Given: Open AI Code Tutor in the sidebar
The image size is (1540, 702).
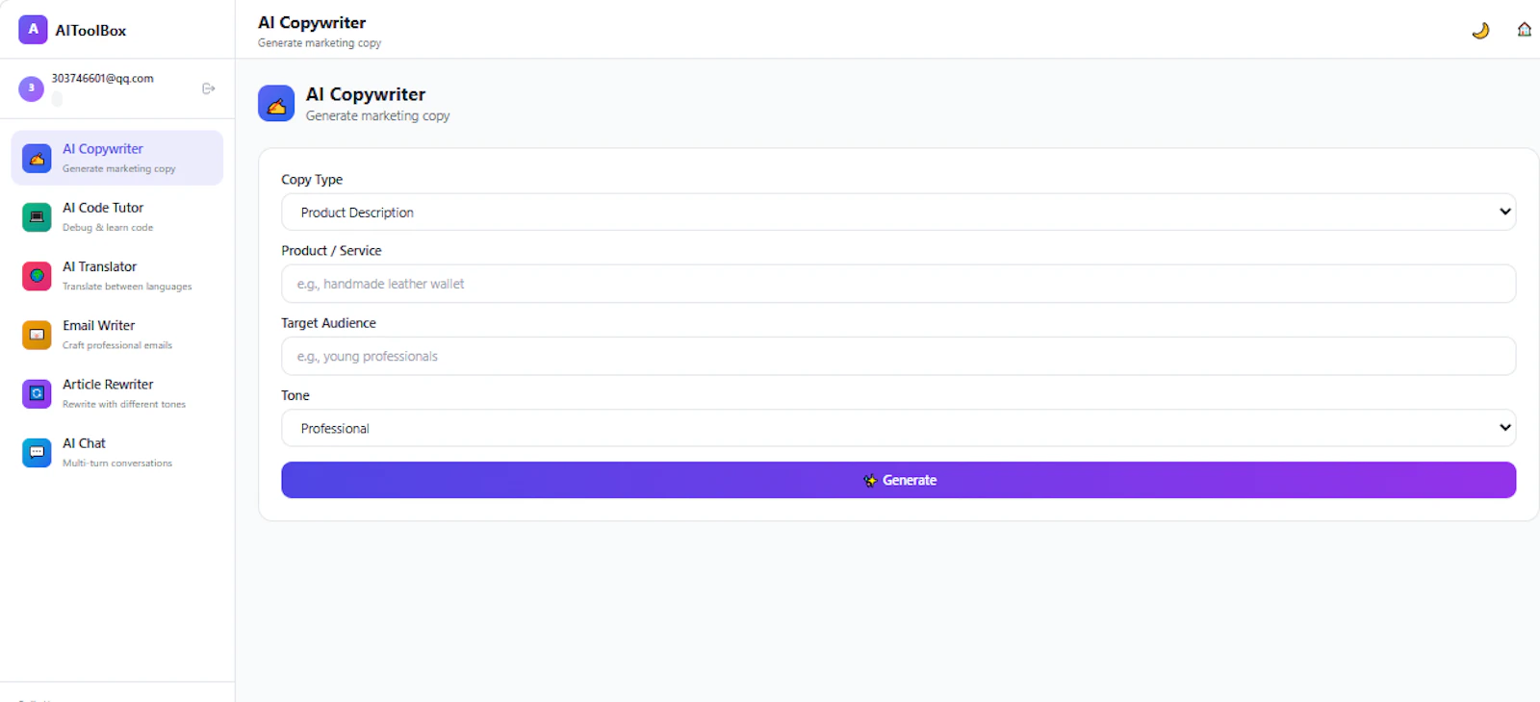Looking at the screenshot, I should point(117,216).
